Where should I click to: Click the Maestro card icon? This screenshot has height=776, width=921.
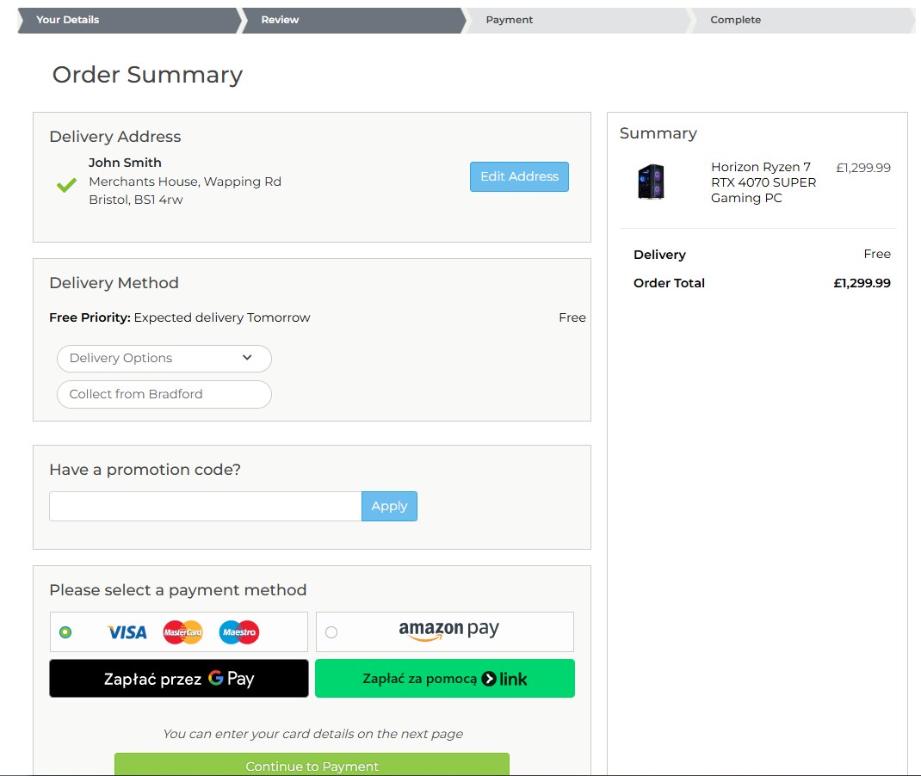238,631
